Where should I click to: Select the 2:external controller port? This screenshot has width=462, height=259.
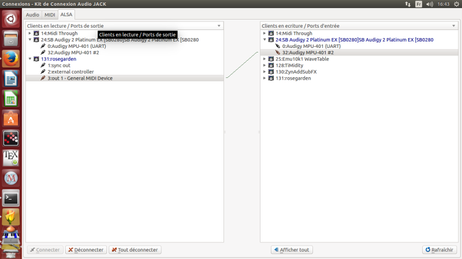click(70, 72)
